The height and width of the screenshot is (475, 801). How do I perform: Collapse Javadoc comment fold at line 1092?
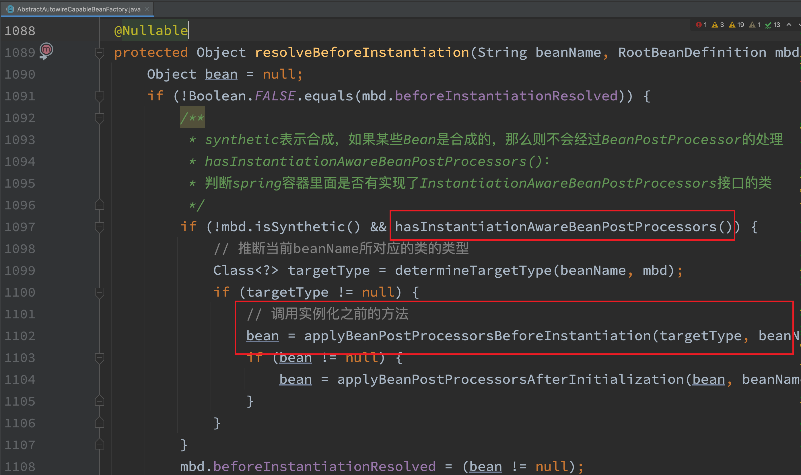[100, 118]
